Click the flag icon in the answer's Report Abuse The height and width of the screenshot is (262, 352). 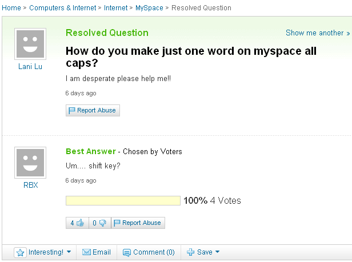[x=117, y=223]
